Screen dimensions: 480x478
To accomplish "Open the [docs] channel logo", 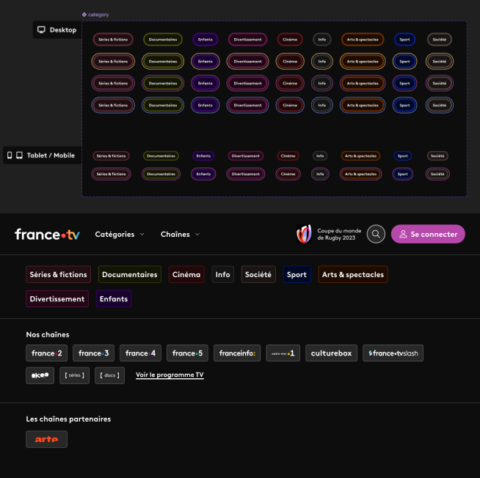I will pyautogui.click(x=109, y=375).
